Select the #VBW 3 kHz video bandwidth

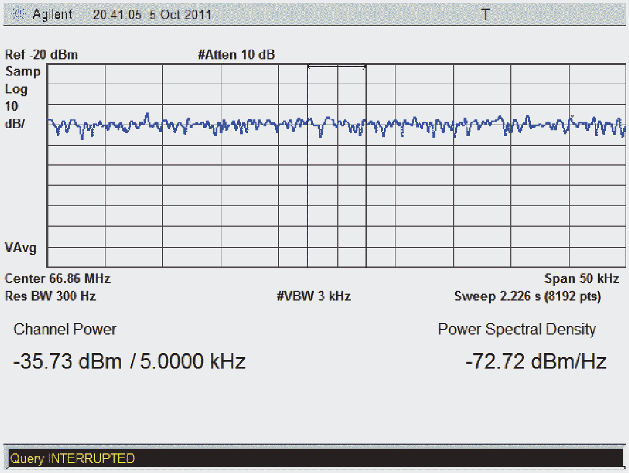[314, 296]
